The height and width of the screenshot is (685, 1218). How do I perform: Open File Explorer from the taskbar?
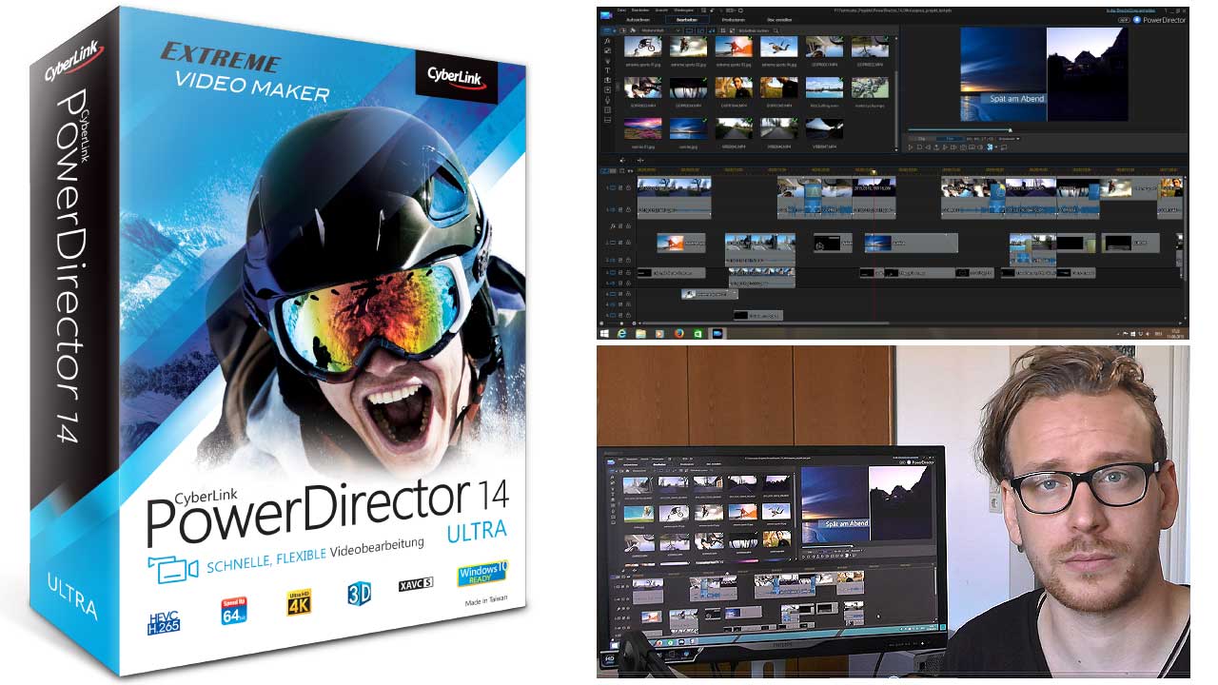point(640,333)
